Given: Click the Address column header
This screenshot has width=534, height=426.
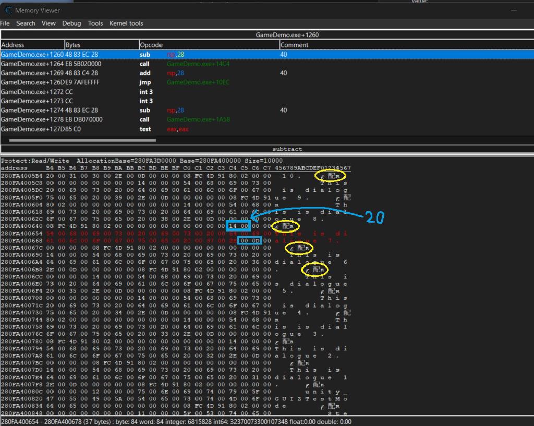Looking at the screenshot, I should (32, 45).
